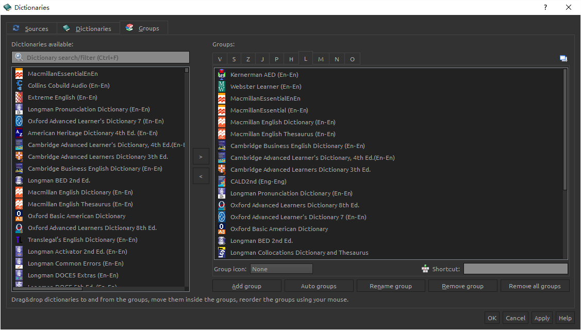
Task: Click American Heritage Dictionary 4th Ed. icon
Action: pyautogui.click(x=19, y=133)
